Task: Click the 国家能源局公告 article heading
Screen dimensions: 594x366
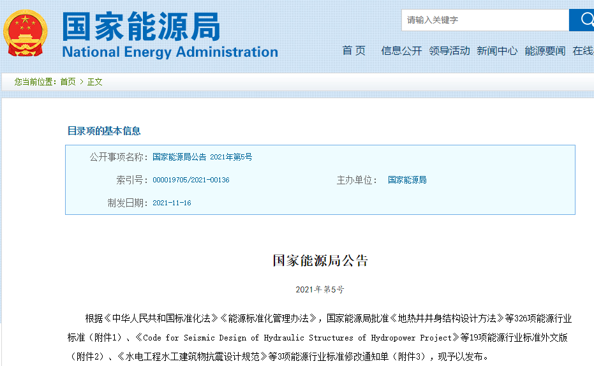Action: [320, 261]
